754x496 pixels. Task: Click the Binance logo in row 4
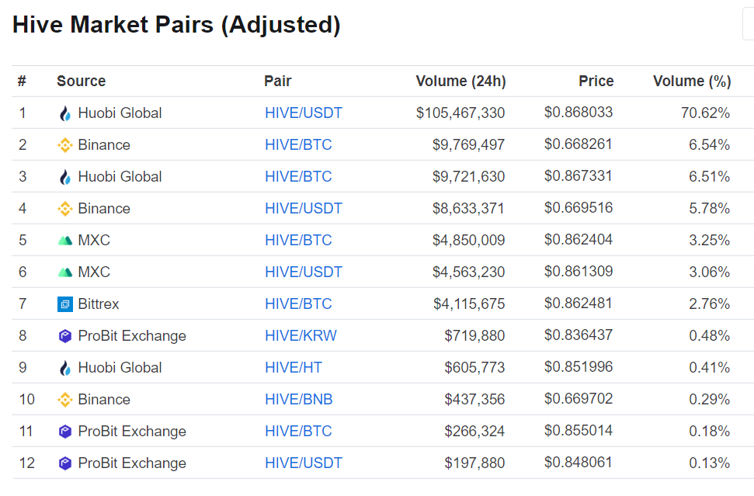tap(65, 209)
